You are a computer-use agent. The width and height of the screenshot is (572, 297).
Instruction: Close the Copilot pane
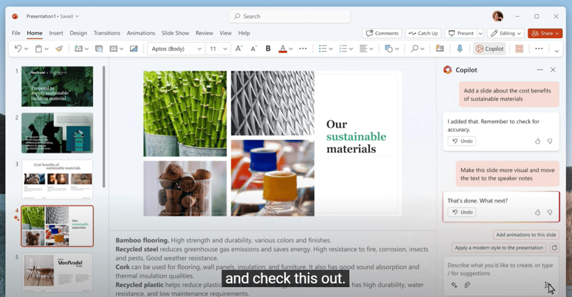(553, 70)
